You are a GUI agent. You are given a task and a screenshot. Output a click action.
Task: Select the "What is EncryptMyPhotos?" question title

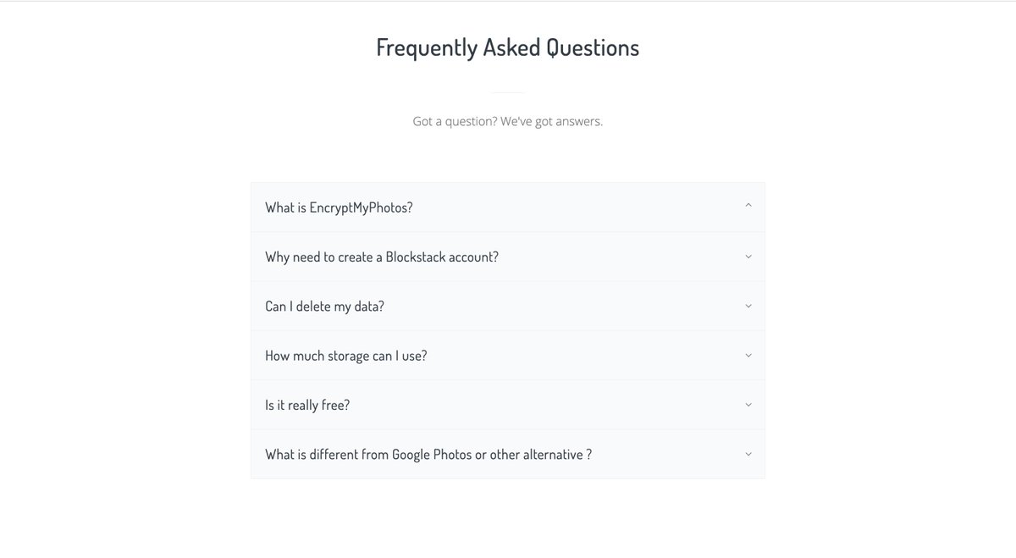click(x=339, y=207)
